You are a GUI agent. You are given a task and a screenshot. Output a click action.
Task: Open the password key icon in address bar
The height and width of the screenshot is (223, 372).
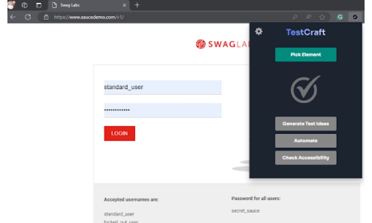[295, 17]
